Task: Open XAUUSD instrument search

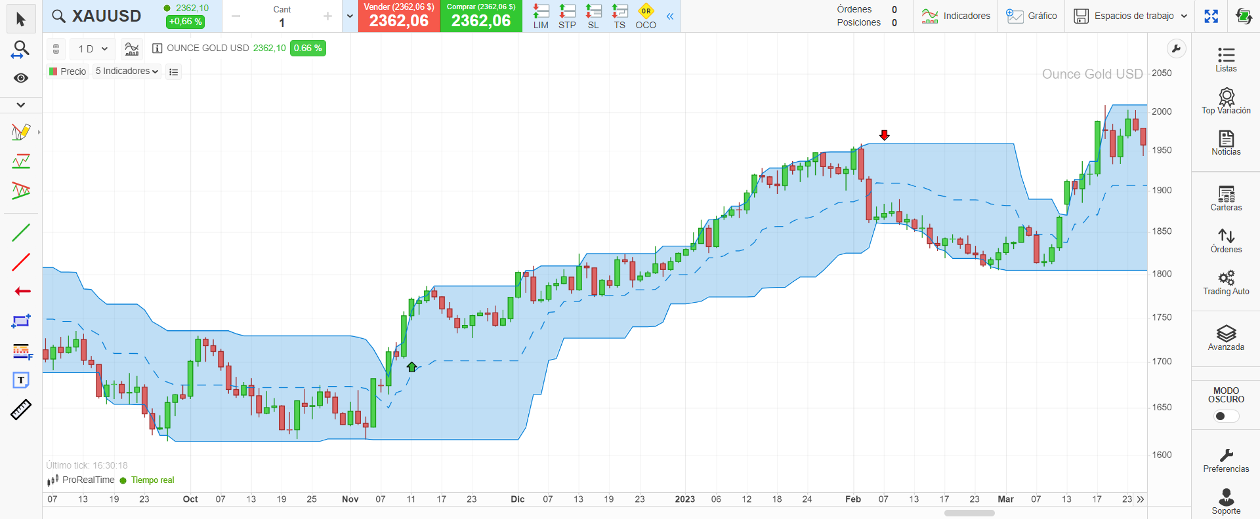Action: tap(96, 16)
